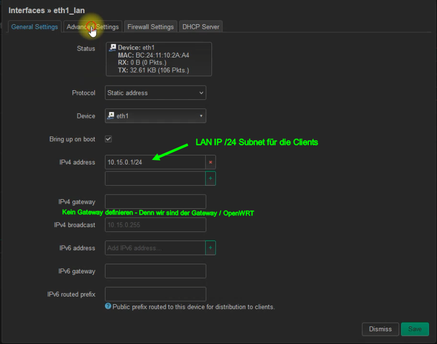This screenshot has height=344, width=437.
Task: Dismiss the interface dialog
Action: 380,329
